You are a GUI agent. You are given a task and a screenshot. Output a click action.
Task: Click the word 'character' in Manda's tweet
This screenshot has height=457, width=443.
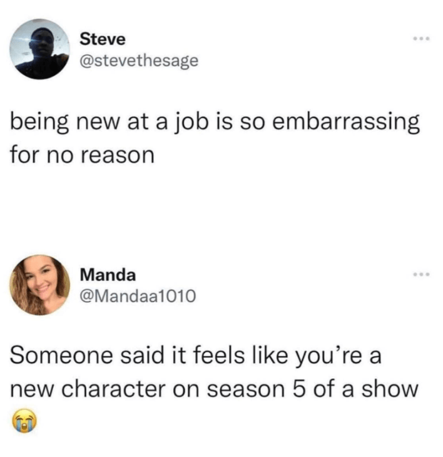tap(114, 389)
